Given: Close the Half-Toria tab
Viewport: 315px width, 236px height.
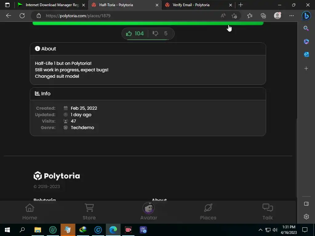Looking at the screenshot, I should tap(157, 5).
